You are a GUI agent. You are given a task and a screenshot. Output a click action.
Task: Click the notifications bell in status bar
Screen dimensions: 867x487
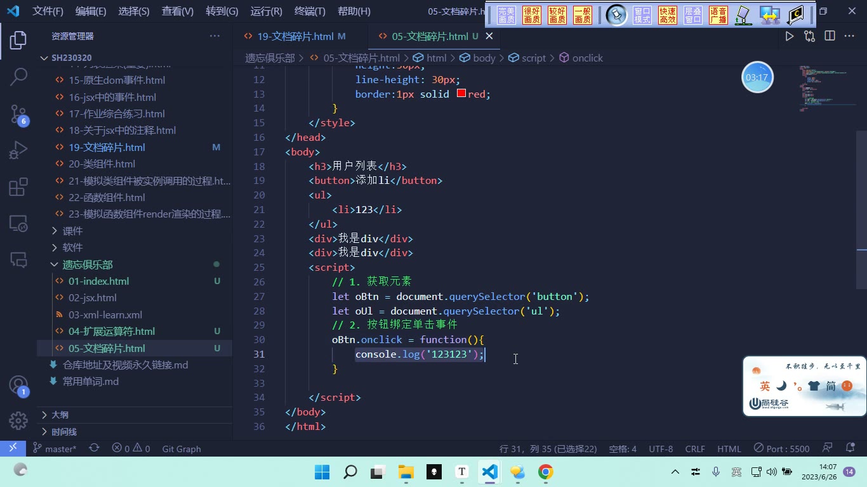pyautogui.click(x=850, y=448)
